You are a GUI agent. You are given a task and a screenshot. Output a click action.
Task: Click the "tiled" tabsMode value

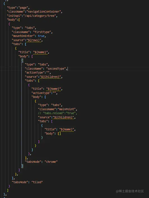[x=37, y=182]
